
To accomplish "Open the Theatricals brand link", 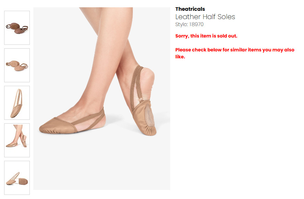I will tap(190, 9).
